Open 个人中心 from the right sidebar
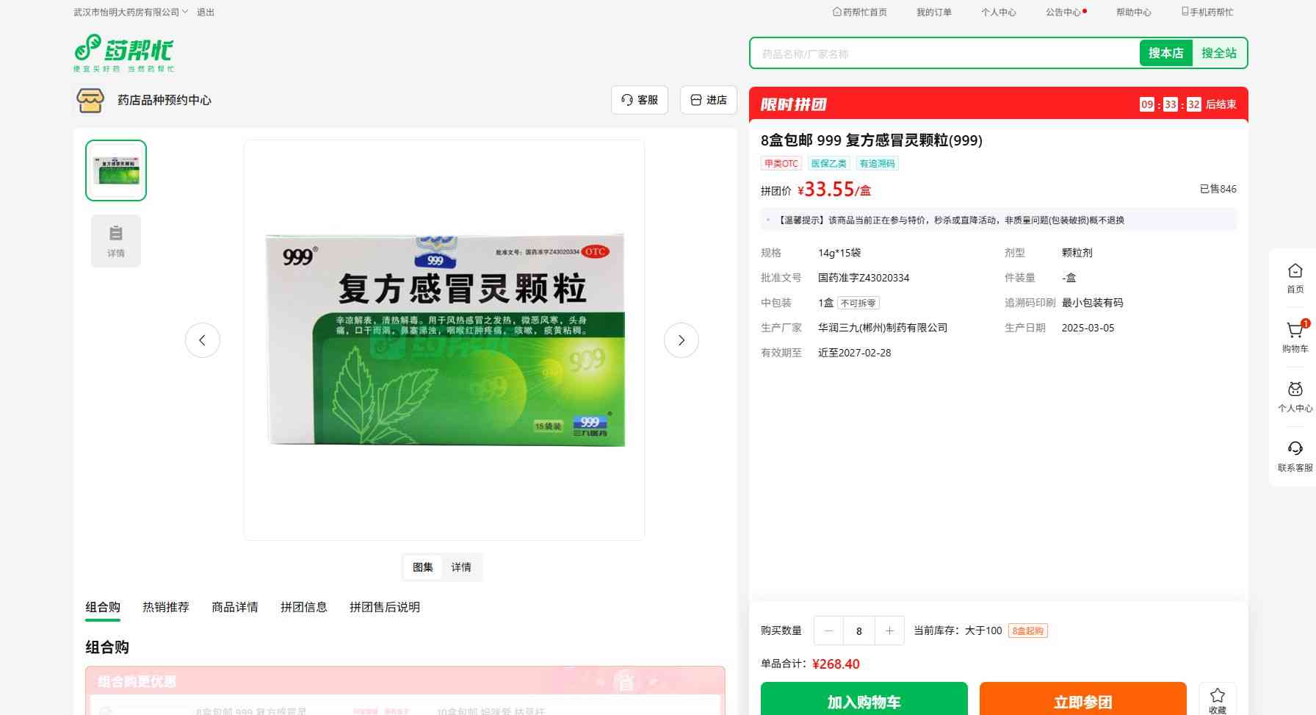Screen dimensions: 1316x715 click(1295, 391)
